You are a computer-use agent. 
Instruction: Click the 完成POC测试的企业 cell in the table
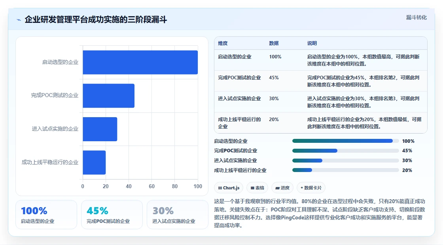coord(239,78)
